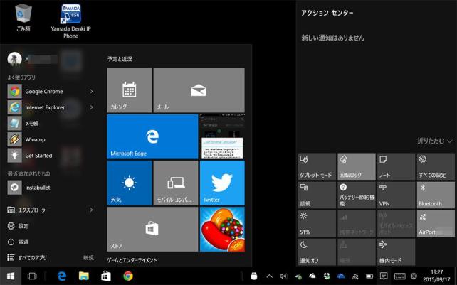Open the カレンダー (Calendar) tile
This screenshot has width=457, height=285.
point(129,90)
